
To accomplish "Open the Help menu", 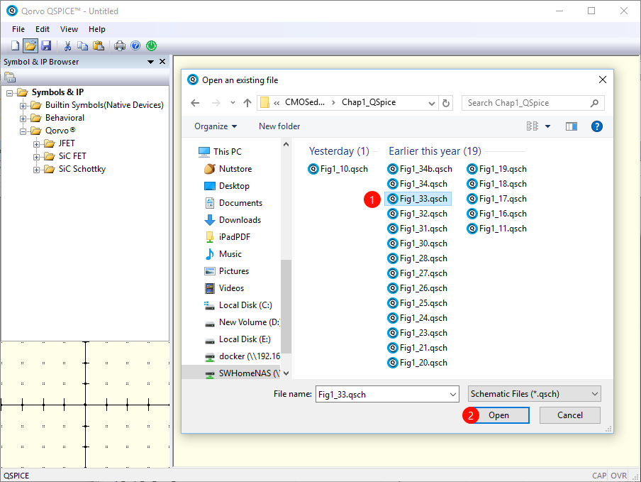I will pyautogui.click(x=97, y=29).
